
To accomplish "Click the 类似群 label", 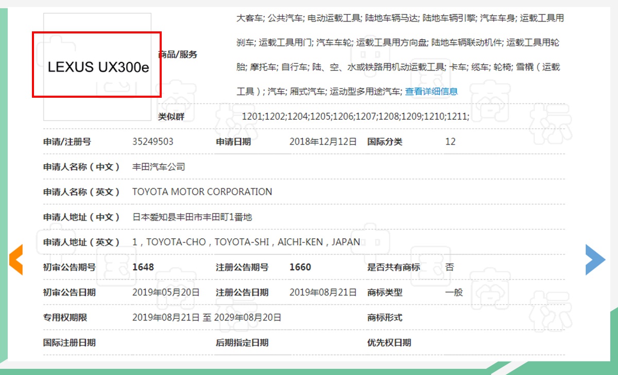I will point(171,117).
